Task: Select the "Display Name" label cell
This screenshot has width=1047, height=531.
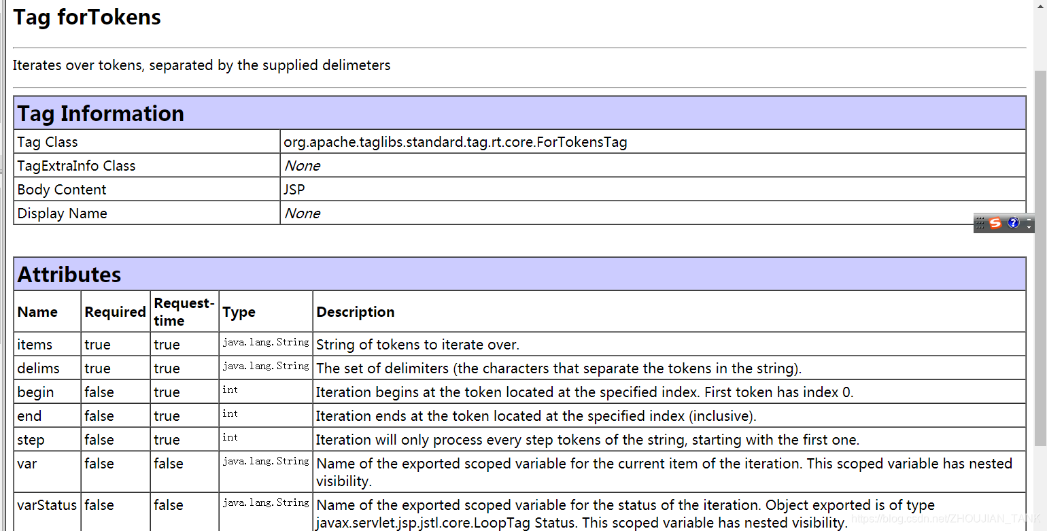Action: [147, 213]
